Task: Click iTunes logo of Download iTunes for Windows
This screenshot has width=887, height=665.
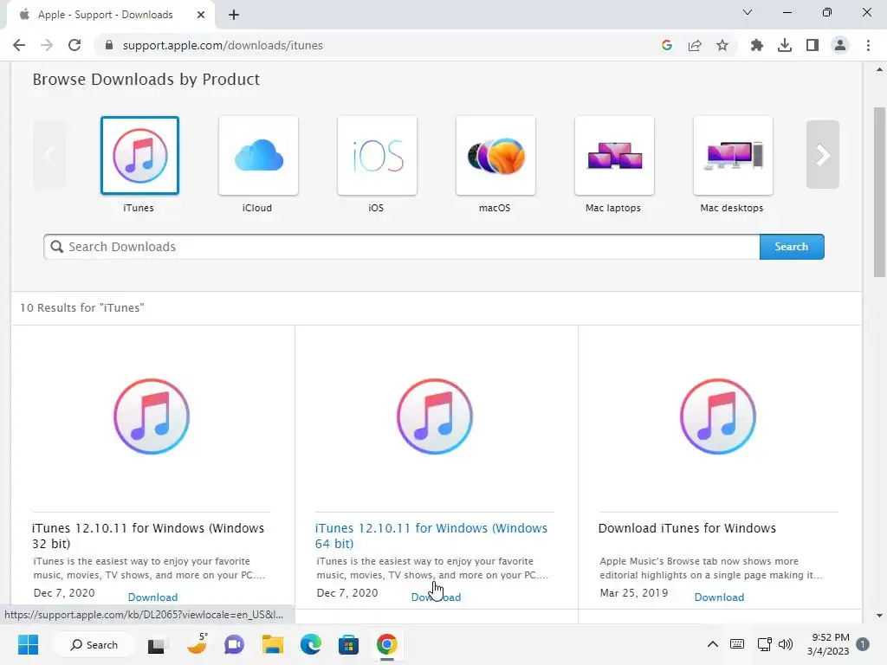Action: point(718,416)
